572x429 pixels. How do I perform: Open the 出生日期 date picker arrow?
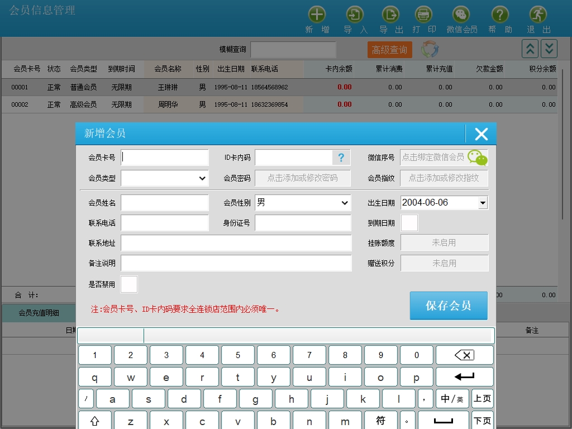click(483, 203)
